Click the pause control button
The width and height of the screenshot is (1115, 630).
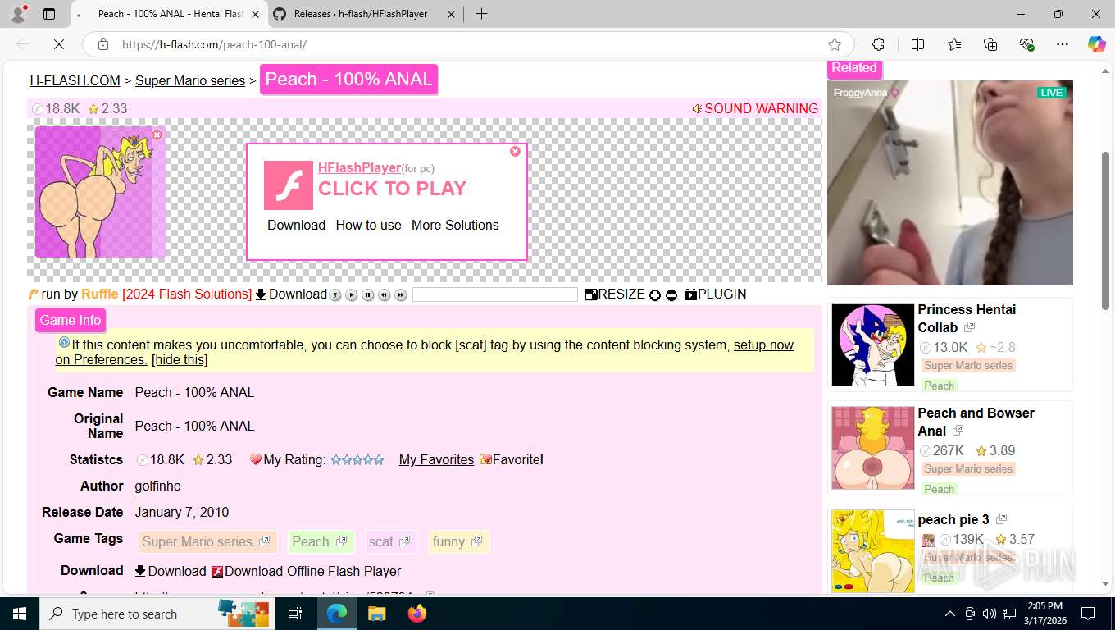[x=368, y=295]
